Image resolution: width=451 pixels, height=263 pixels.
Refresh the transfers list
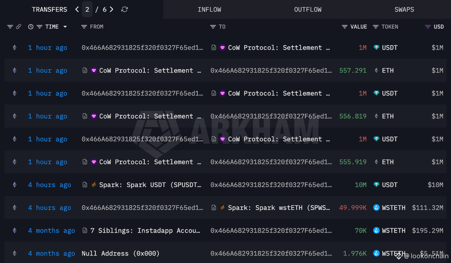click(125, 9)
